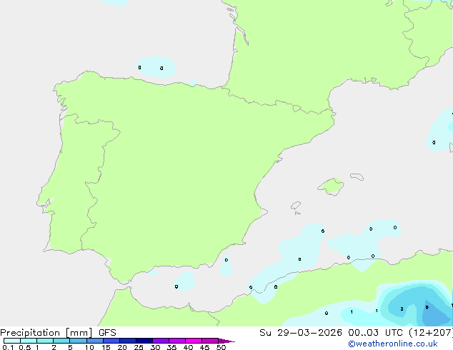
Task: Click the 40–45 mm magenta legend box
Action: [x=194, y=341]
